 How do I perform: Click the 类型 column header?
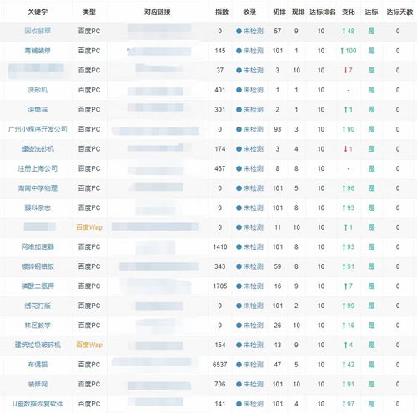click(x=89, y=12)
